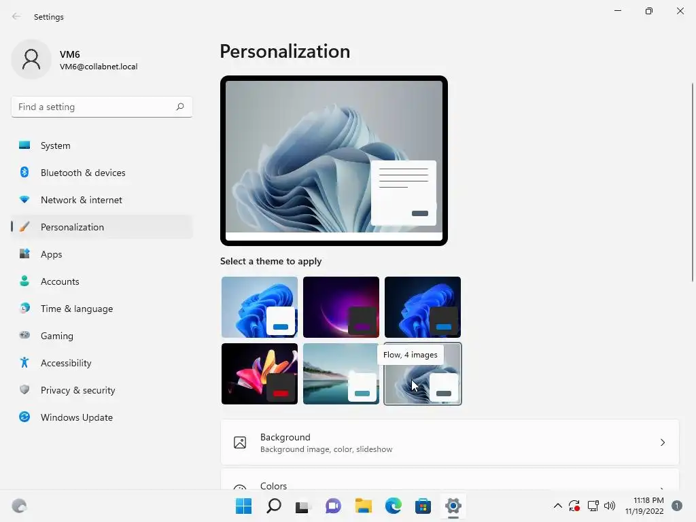This screenshot has height=522, width=696.
Task: Click the Time & language clock icon
Action: [x=24, y=308]
